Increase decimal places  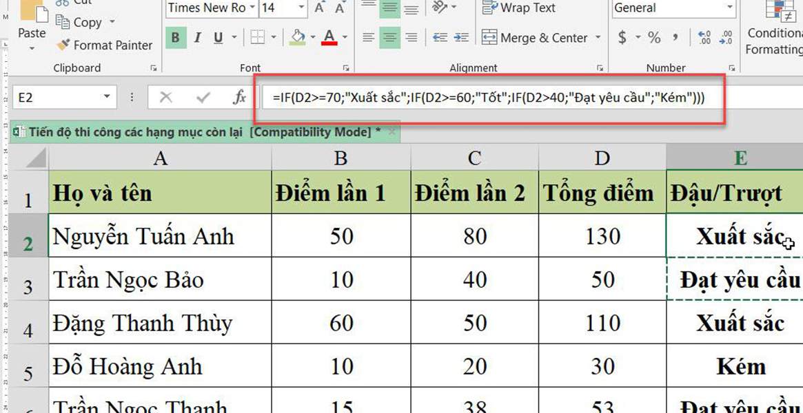(703, 38)
